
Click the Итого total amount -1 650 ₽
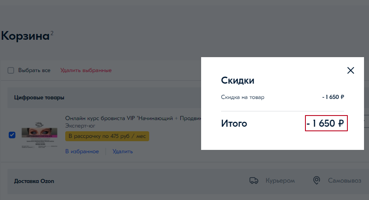tap(326, 123)
